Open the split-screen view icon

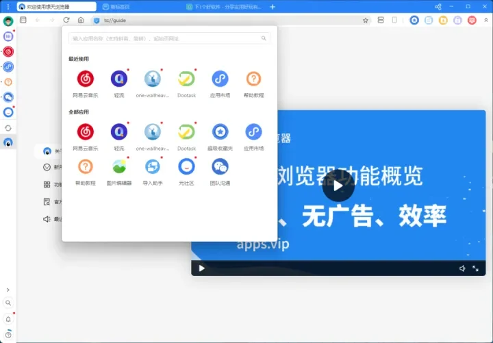tap(381, 20)
